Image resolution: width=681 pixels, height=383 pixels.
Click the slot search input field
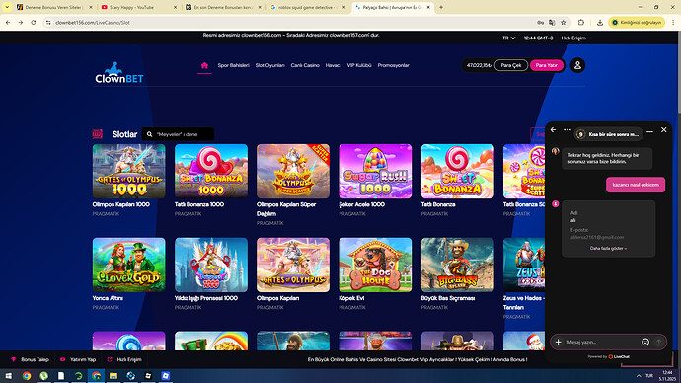pos(178,134)
